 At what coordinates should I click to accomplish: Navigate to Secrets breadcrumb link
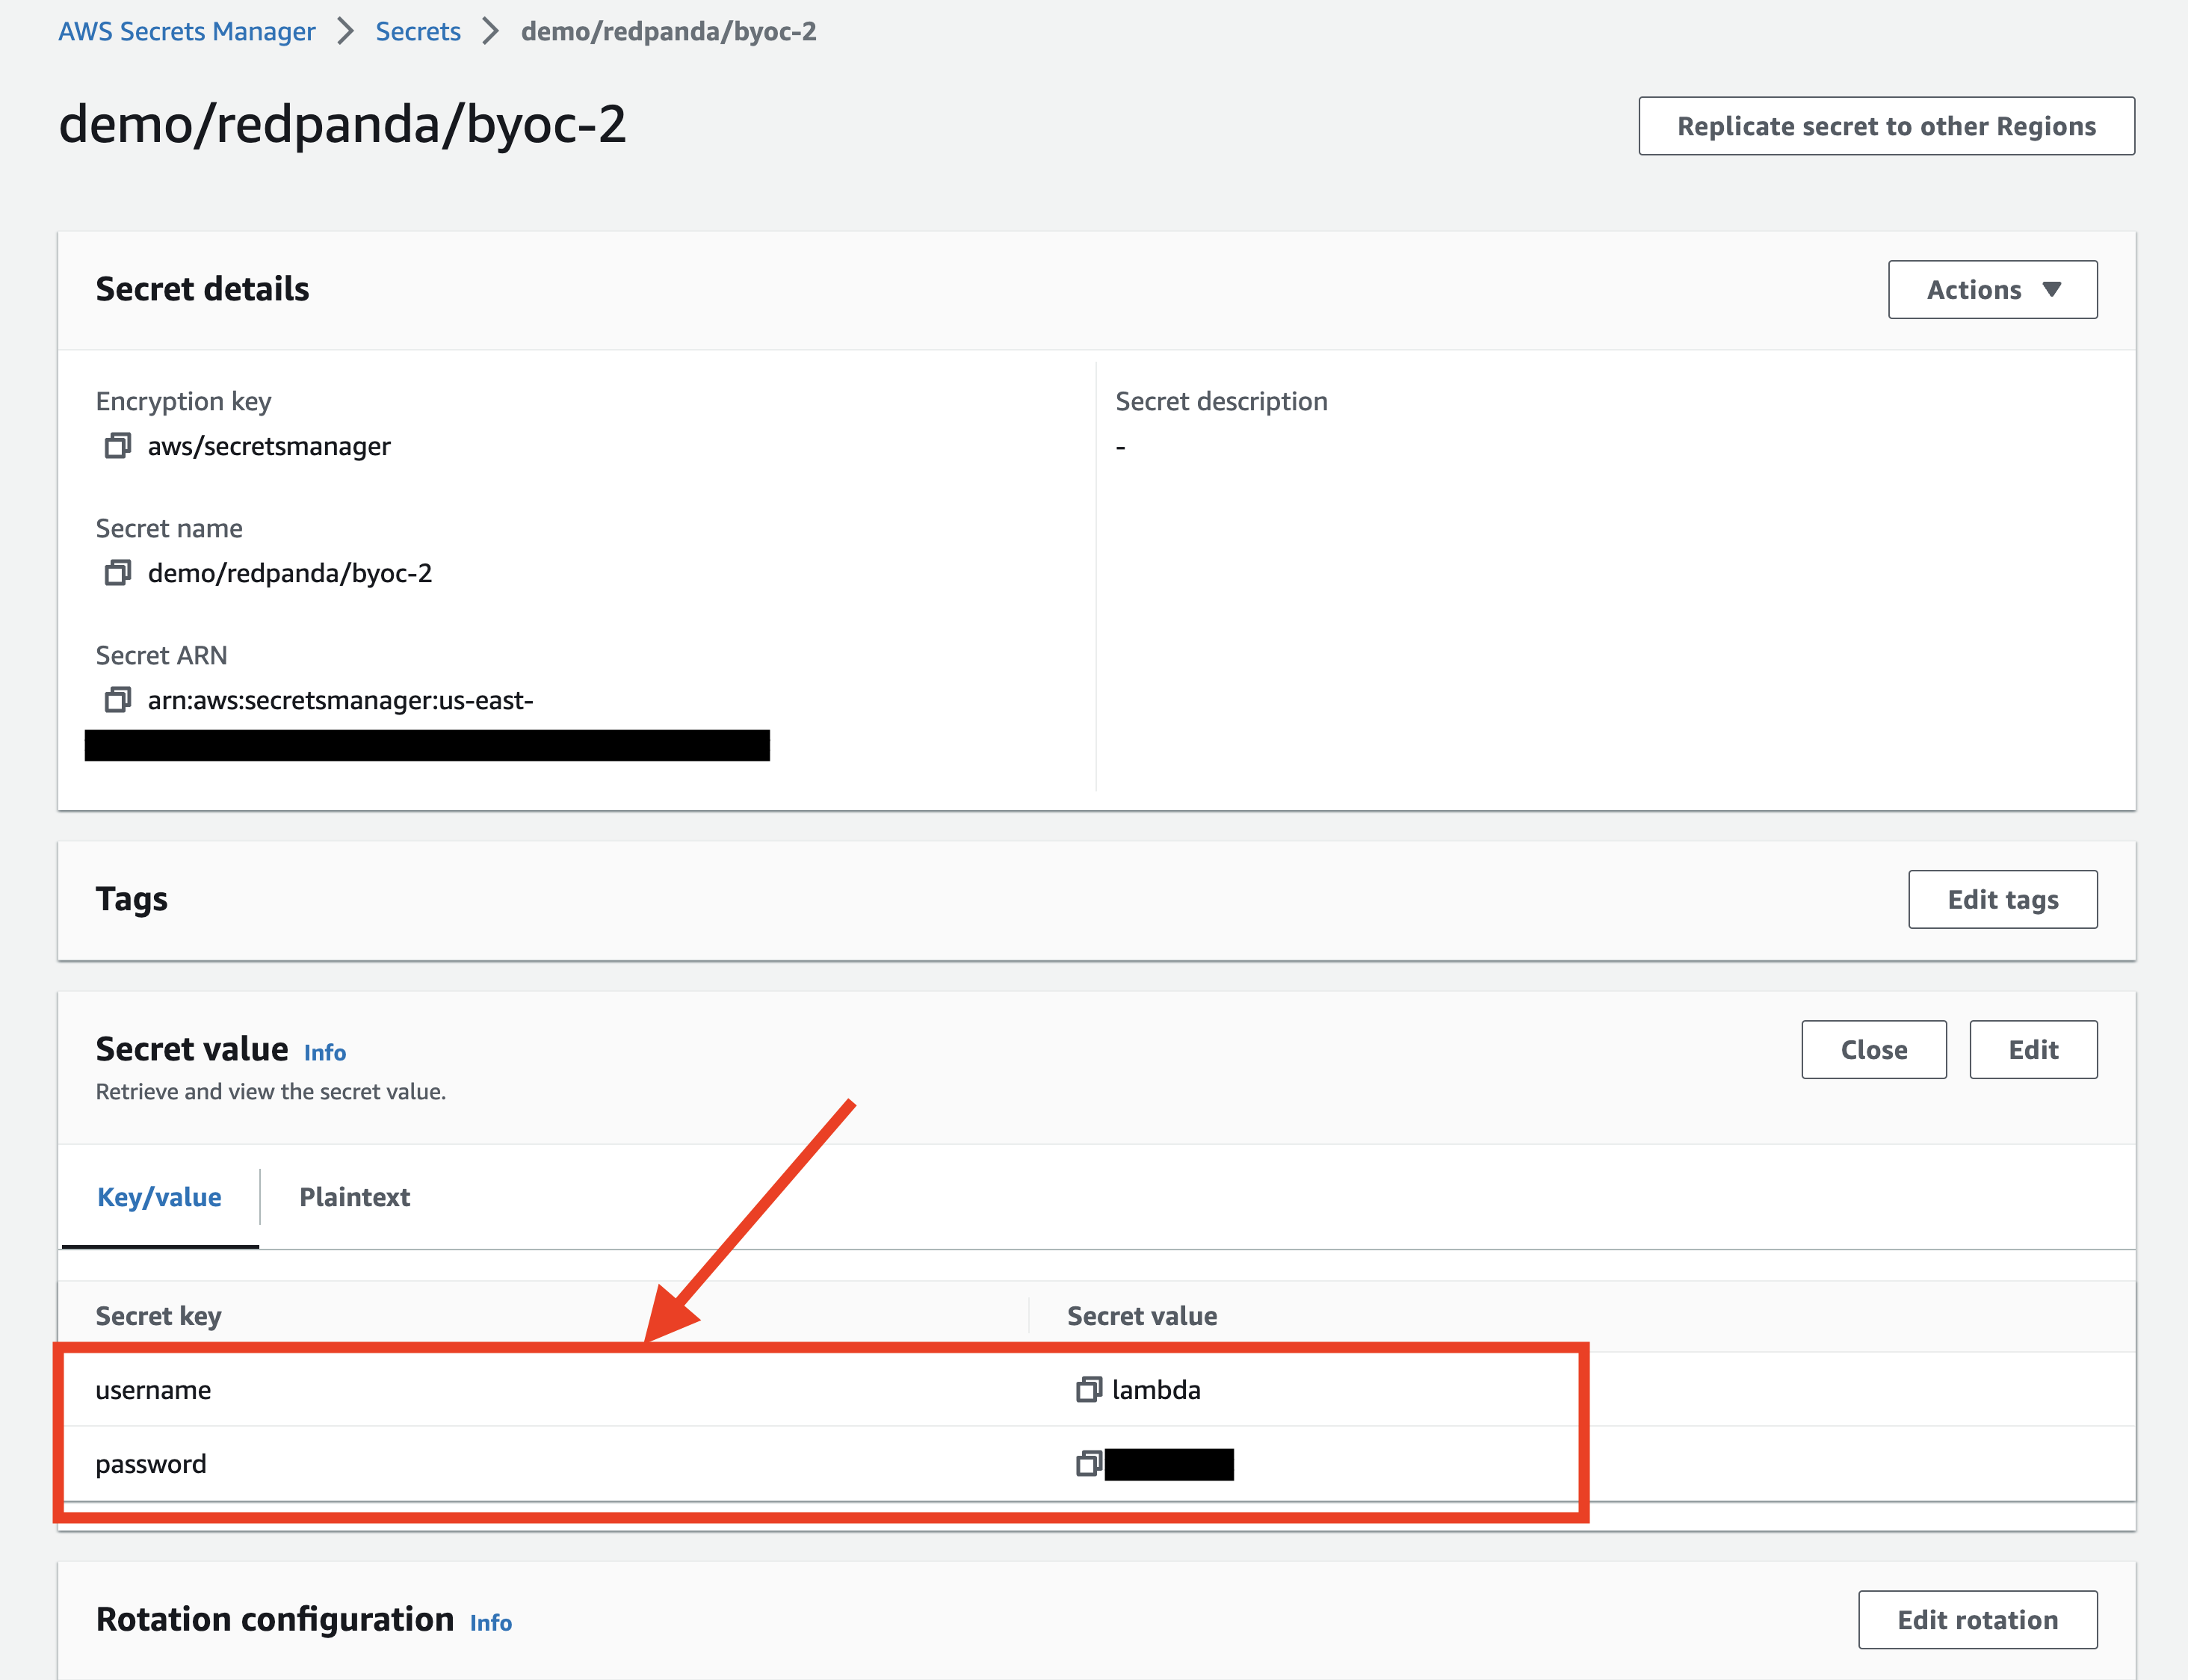[418, 32]
